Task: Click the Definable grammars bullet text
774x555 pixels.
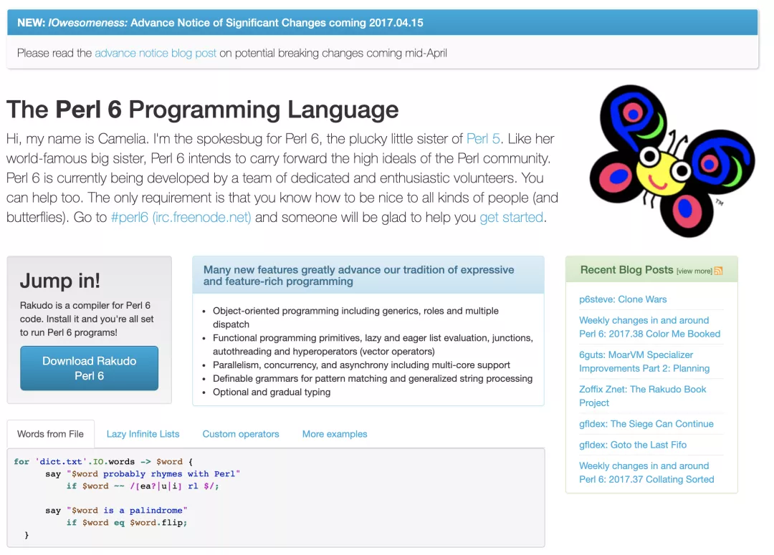Action: (373, 379)
